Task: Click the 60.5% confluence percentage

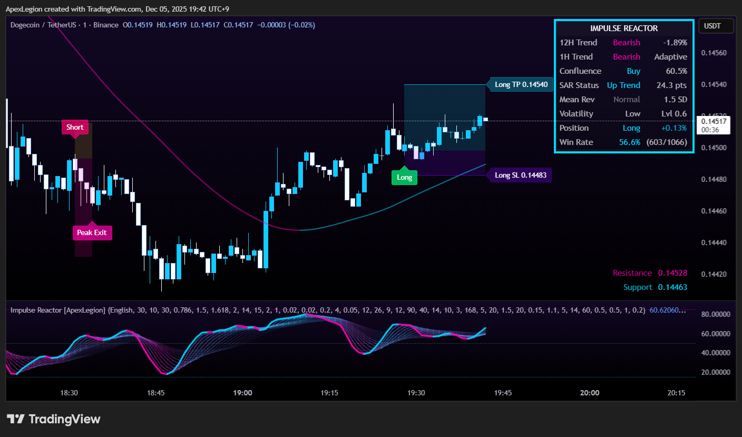Action: click(x=677, y=71)
